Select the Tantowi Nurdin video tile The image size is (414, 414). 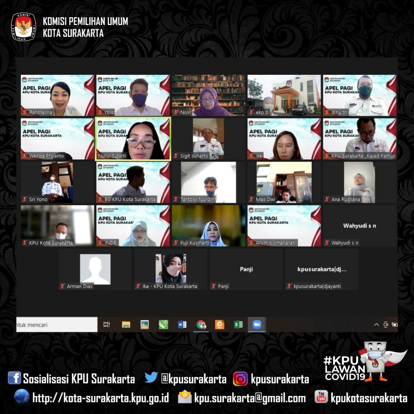tap(209, 182)
